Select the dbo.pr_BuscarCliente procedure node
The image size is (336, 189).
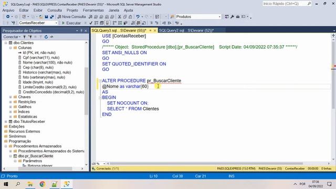[36, 156]
